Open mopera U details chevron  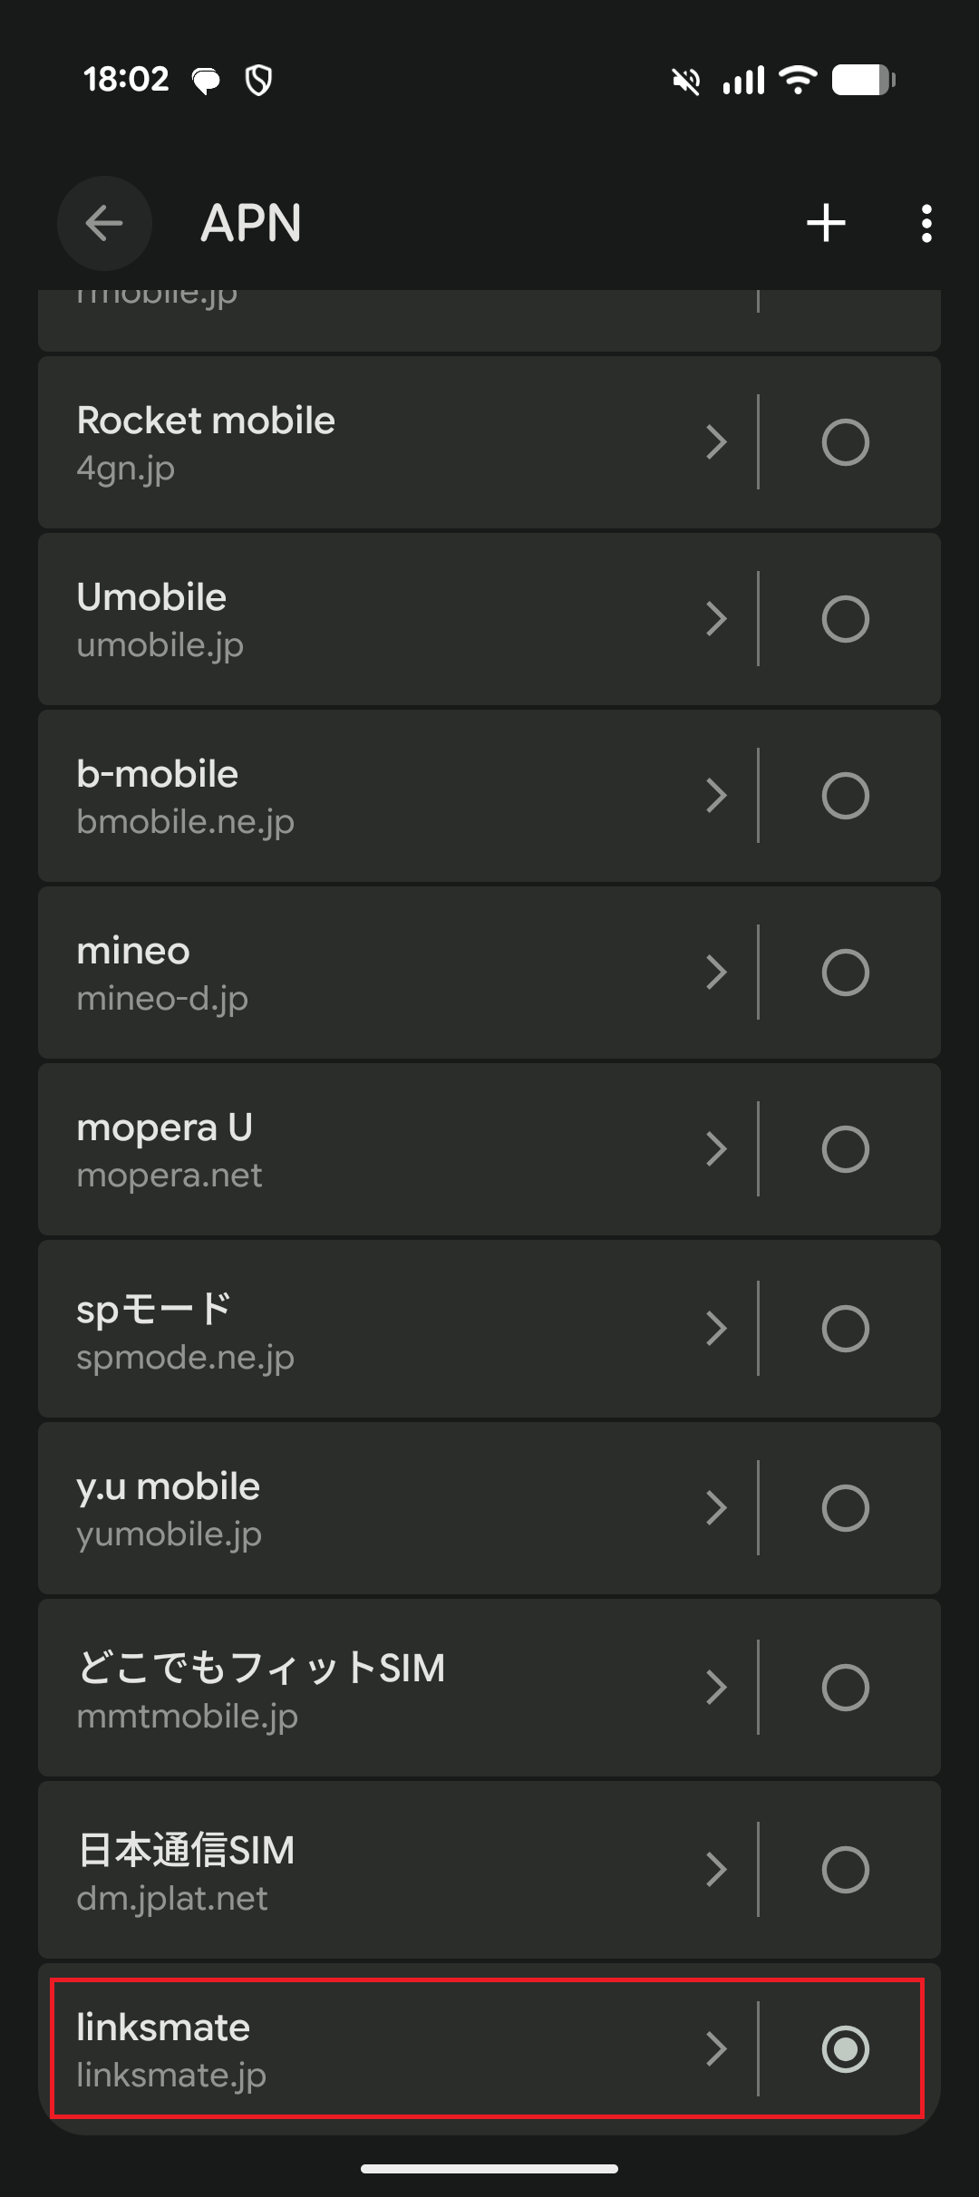click(x=716, y=1149)
